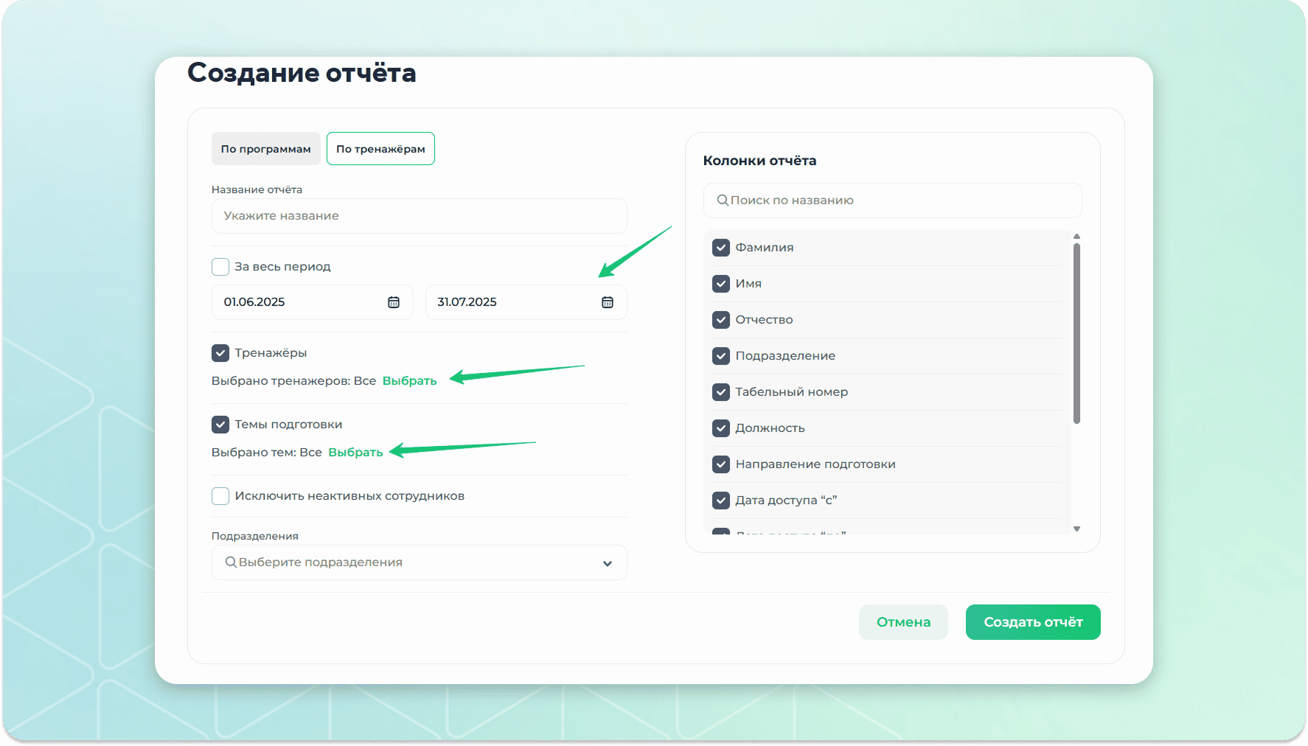Enable the За весь период checkbox
This screenshot has width=1308, height=746.
coord(220,267)
